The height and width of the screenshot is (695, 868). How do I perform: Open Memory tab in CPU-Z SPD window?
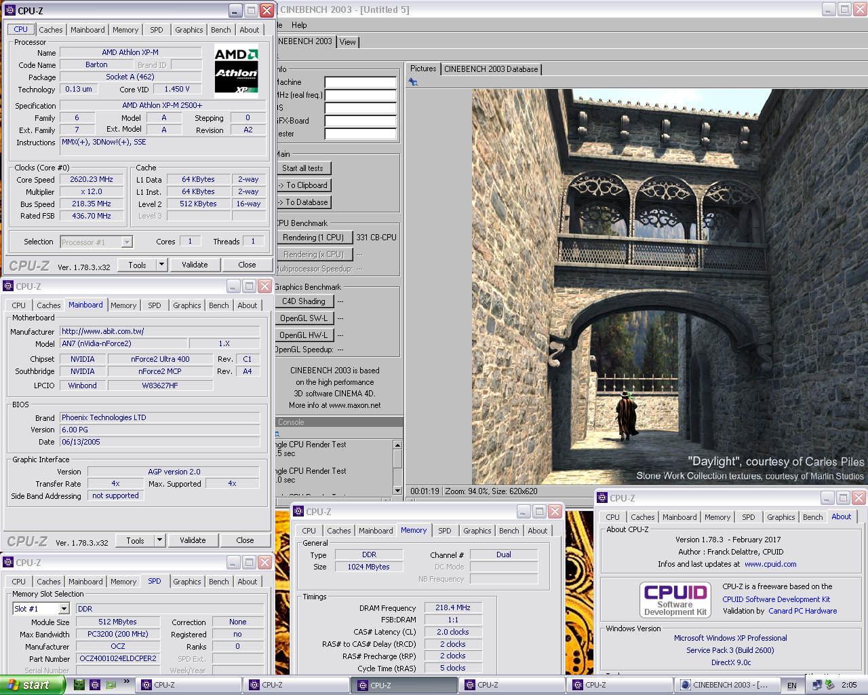[x=123, y=582]
